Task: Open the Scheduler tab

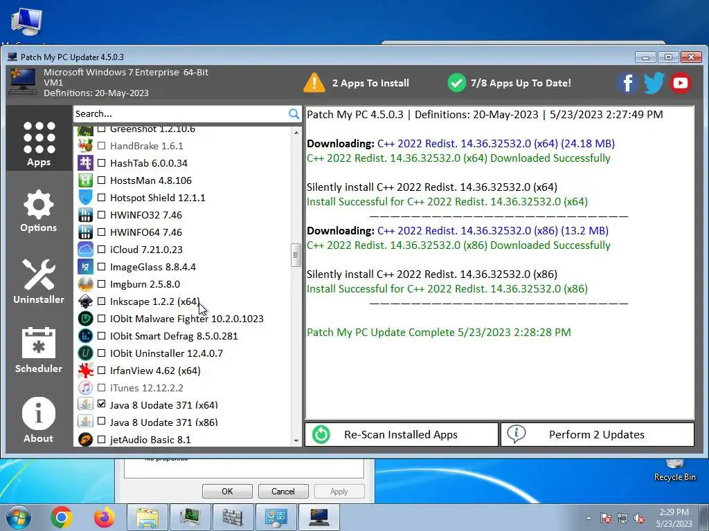Action: click(x=39, y=350)
